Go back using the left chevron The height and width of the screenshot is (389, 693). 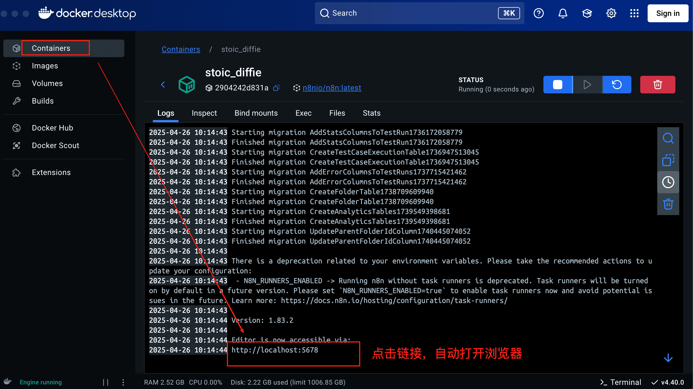click(x=163, y=85)
